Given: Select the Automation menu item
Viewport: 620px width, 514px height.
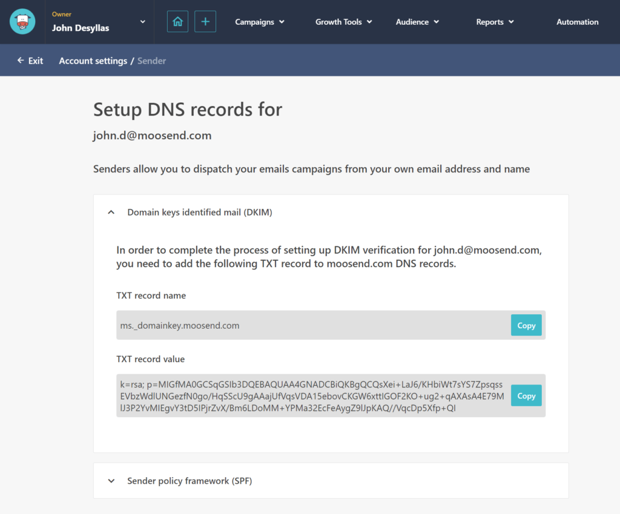Looking at the screenshot, I should coord(577,21).
